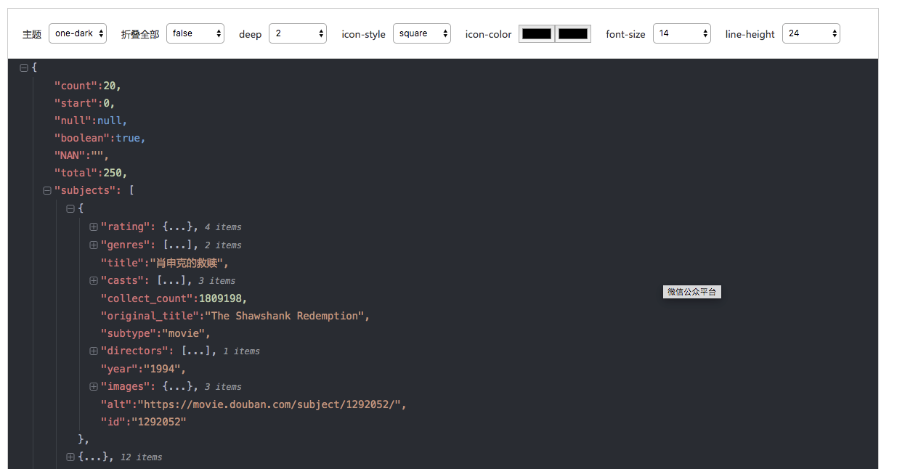897x469 pixels.
Task: Click the 微信公众平台 tooltip
Action: click(x=691, y=292)
